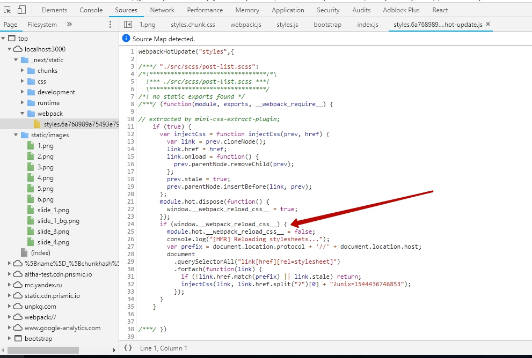Image resolution: width=532 pixels, height=358 pixels.
Task: Toggle the device toolbar
Action: point(21,9)
